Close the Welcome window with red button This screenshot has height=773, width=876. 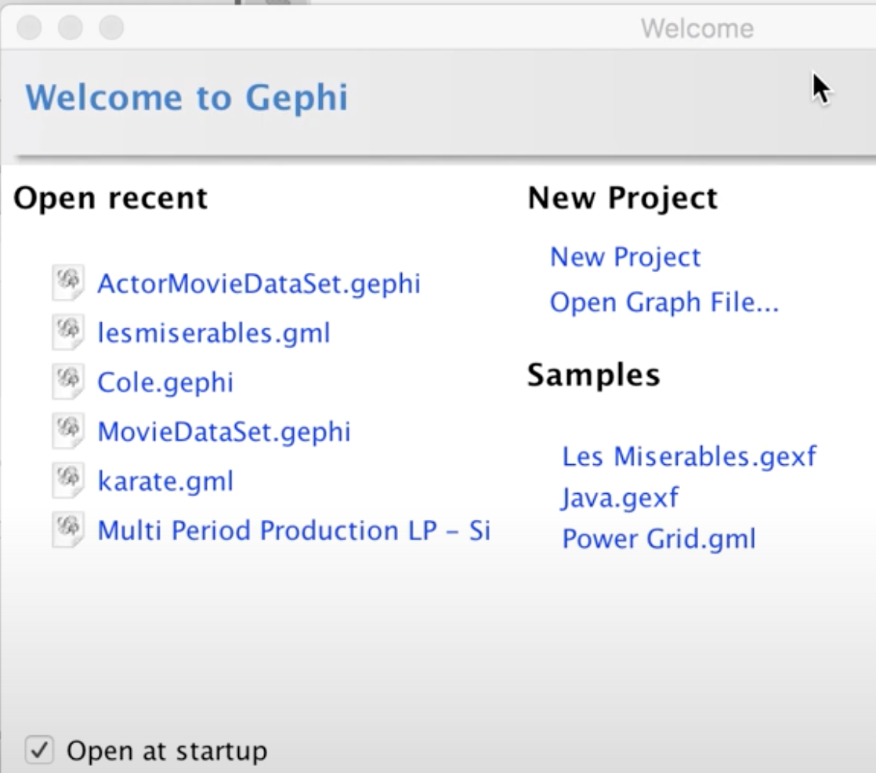point(29,29)
